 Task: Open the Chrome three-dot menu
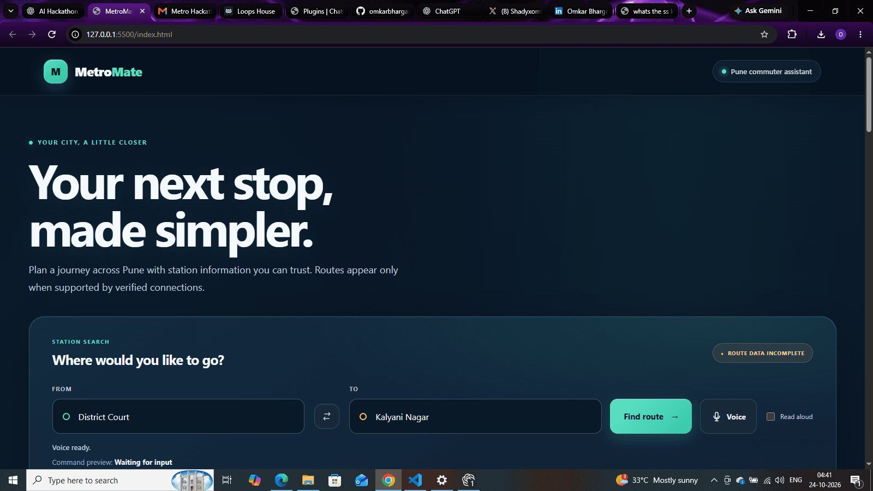(860, 34)
